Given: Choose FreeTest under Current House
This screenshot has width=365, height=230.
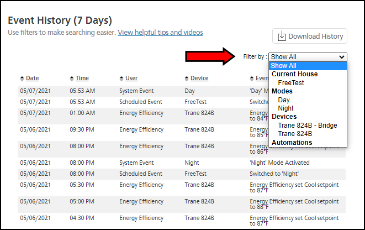Looking at the screenshot, I should click(290, 82).
